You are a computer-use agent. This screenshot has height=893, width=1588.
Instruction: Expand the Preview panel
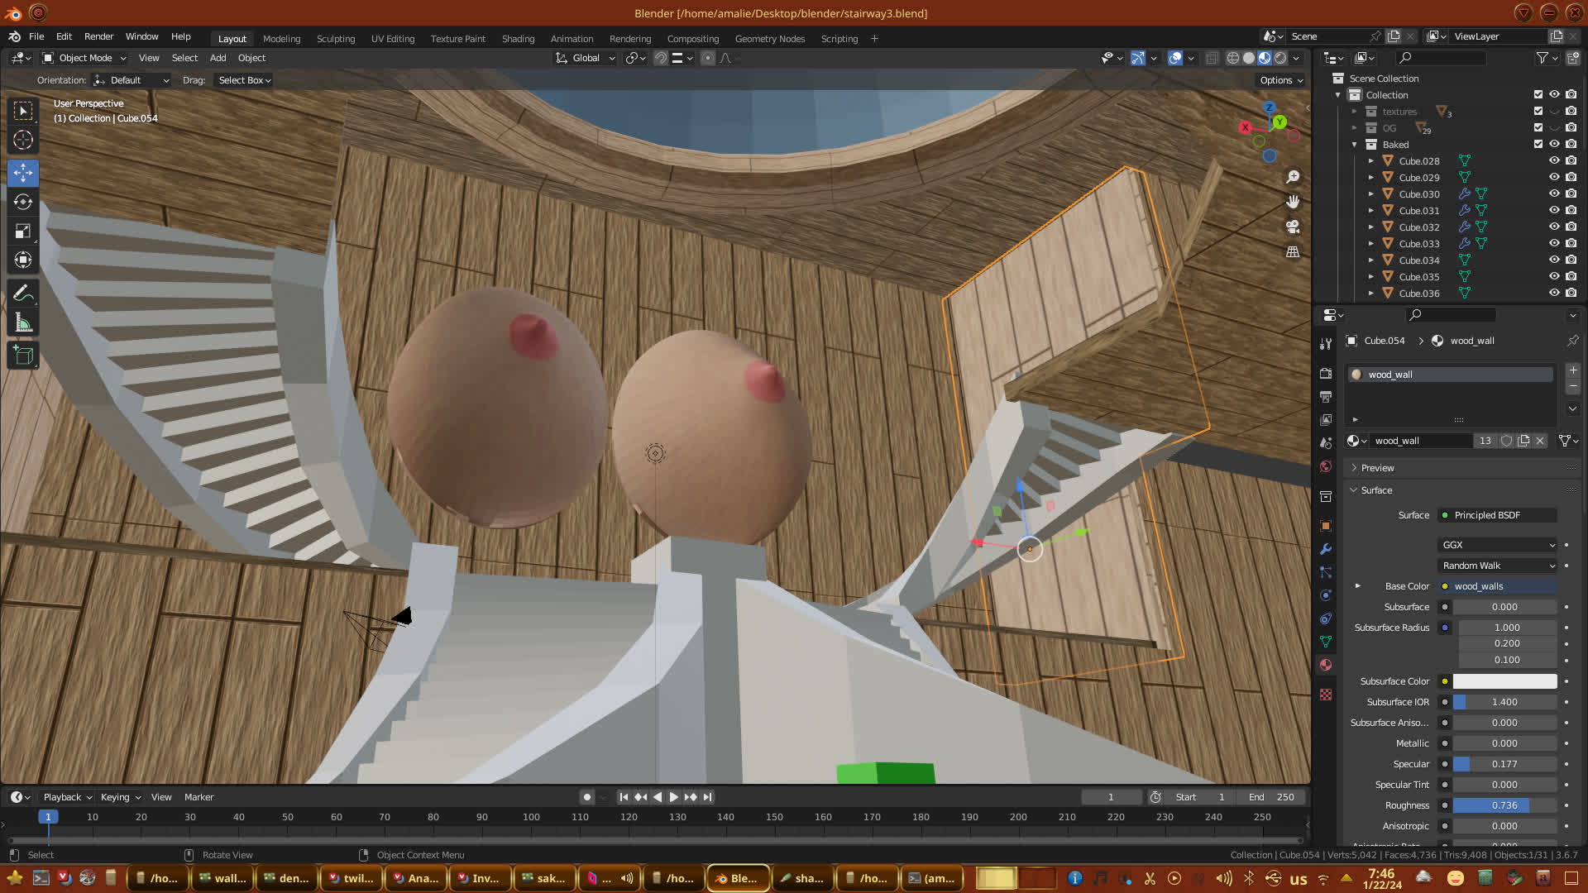(1377, 468)
